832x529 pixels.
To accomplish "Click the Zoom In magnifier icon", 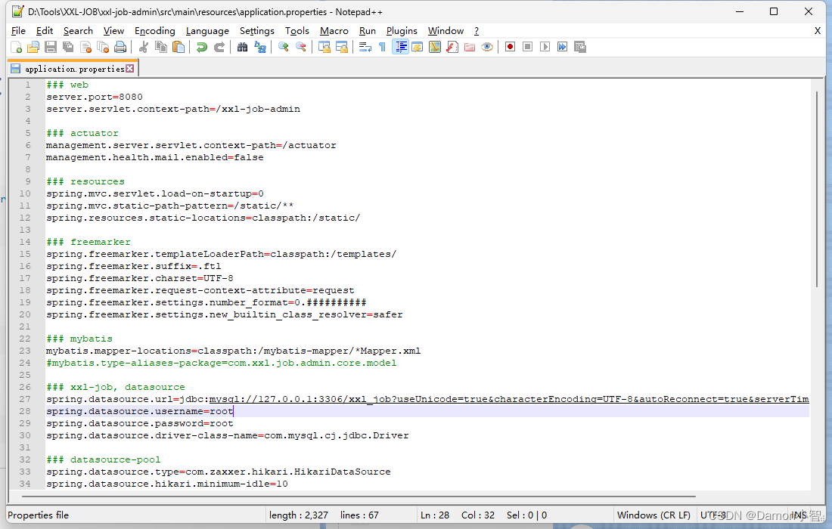I will click(284, 47).
